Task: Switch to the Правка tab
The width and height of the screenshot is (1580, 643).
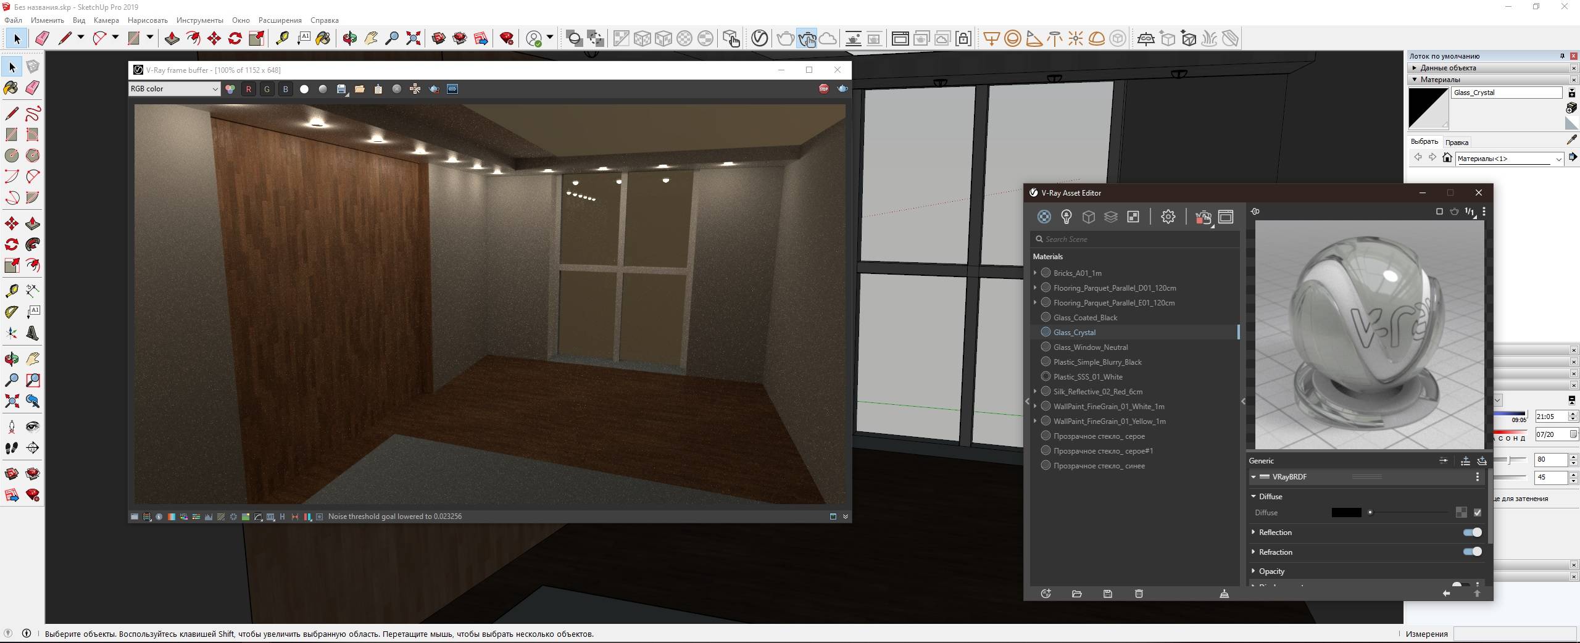Action: [1457, 142]
